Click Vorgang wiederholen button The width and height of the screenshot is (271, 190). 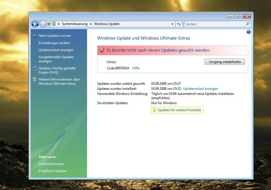click(225, 62)
